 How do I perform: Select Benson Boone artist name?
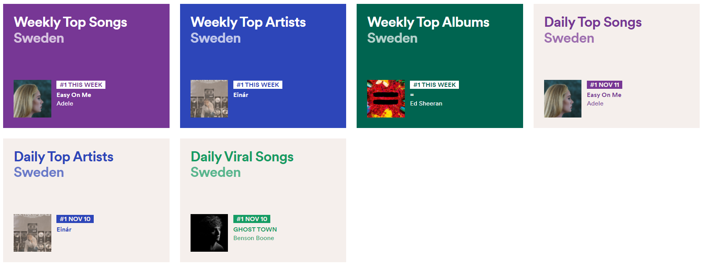254,238
